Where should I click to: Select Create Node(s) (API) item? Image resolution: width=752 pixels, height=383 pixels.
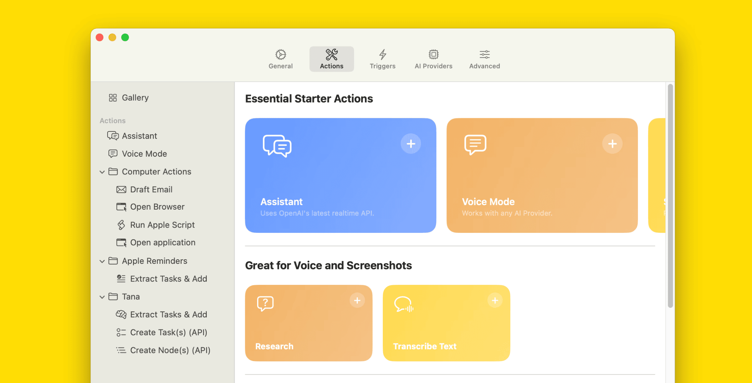click(x=170, y=350)
